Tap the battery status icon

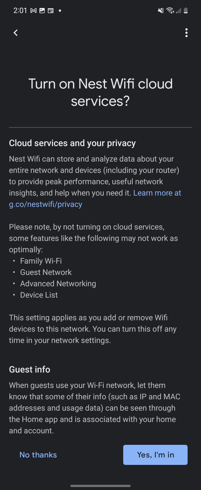(x=186, y=11)
